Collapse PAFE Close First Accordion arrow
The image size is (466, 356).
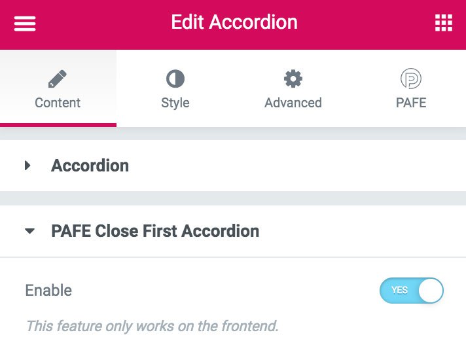[x=29, y=231]
